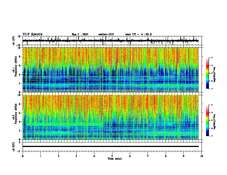Click the ch.2 spectrogram color scale bar
Viewport: 227px width, 175px height.
click(208, 120)
